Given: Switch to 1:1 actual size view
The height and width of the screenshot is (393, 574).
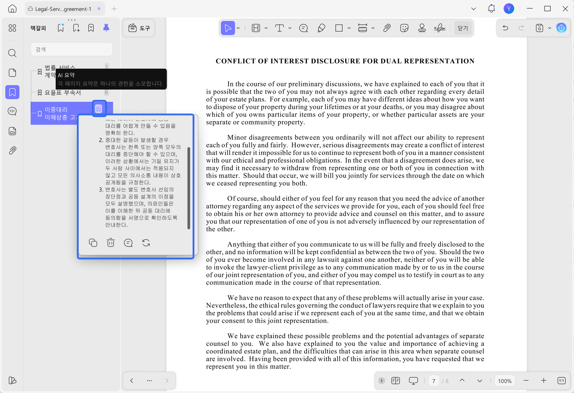Looking at the screenshot, I should pyautogui.click(x=562, y=381).
